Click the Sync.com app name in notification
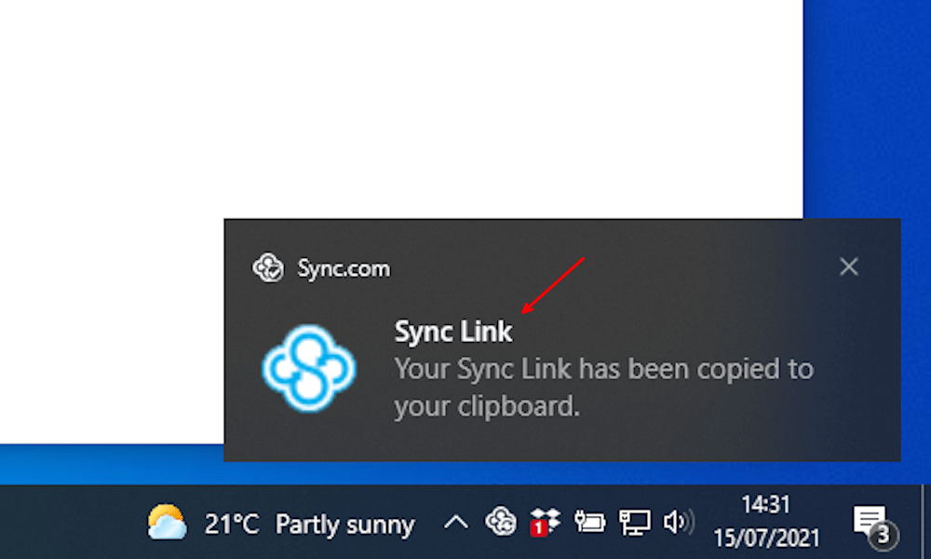This screenshot has height=559, width=931. point(344,268)
